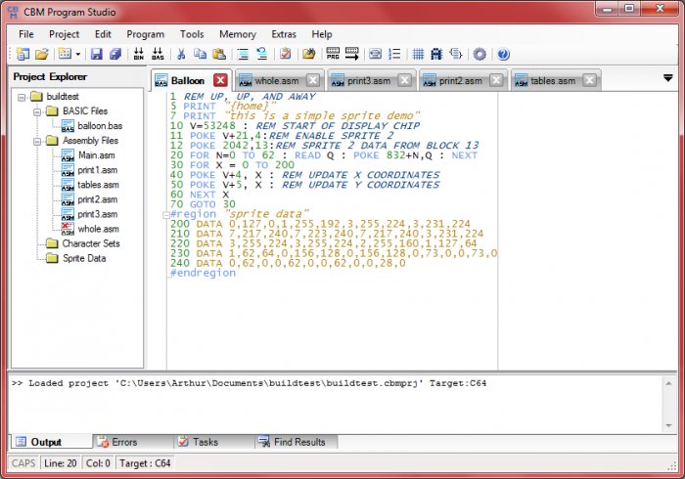Open the Edit menu

click(103, 34)
